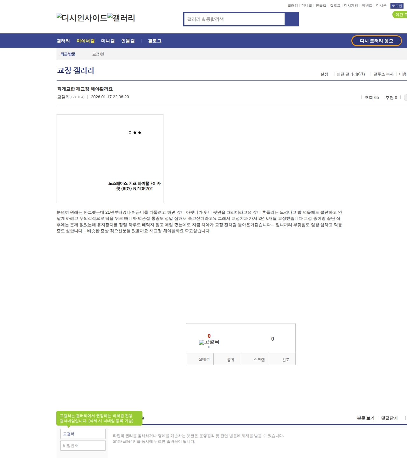Image resolution: width=407 pixels, height=458 pixels.
Task: Select the last carousel dot
Action: tap(140, 133)
